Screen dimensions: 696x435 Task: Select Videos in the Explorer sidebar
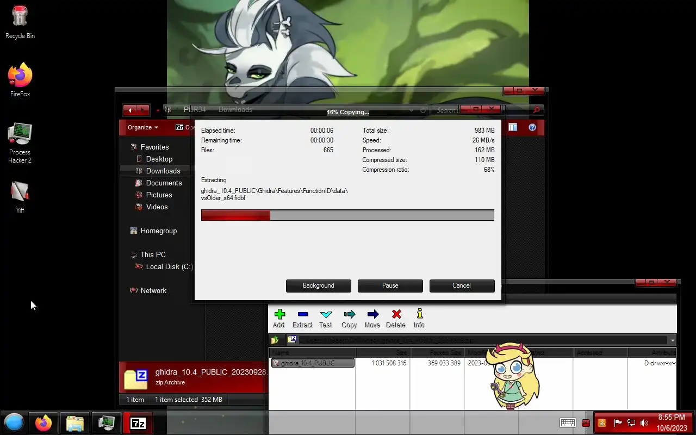[x=157, y=207]
